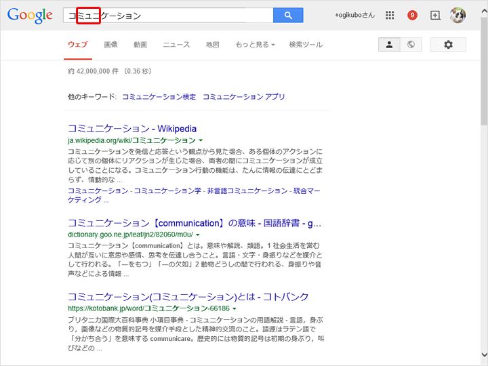Switch to the 動画 tab

(x=140, y=45)
